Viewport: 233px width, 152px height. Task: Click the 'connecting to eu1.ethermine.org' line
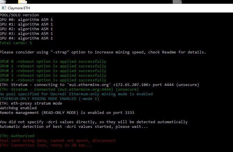(x=99, y=85)
